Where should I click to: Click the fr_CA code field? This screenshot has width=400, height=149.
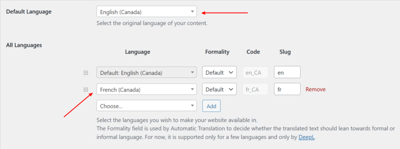point(255,89)
